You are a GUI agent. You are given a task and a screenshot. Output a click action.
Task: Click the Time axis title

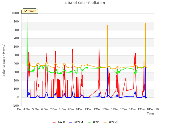tap(150, 114)
